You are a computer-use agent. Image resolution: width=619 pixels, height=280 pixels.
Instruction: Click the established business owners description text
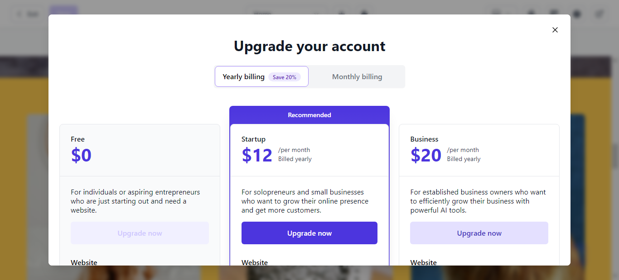478,201
